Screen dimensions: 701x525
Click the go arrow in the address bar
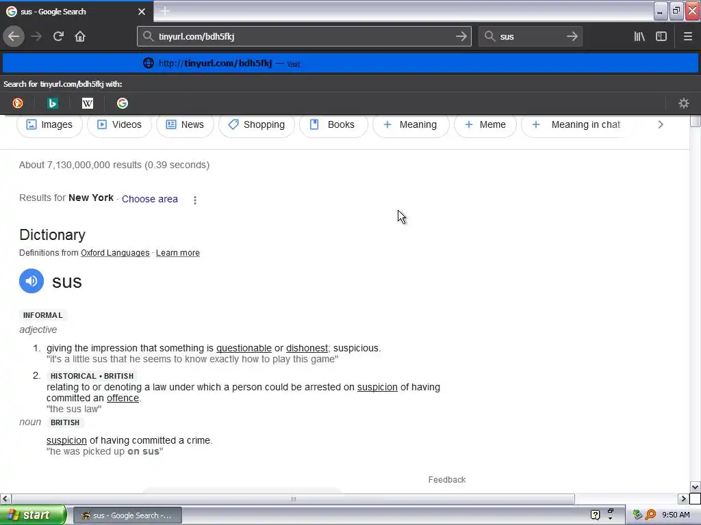tap(461, 37)
